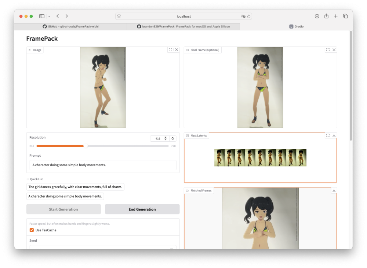
Task: Clear the Final Frame image
Action: [x=334, y=50]
